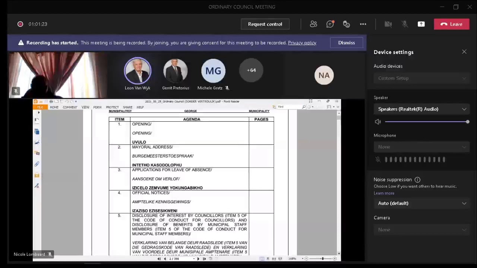Open the Layers panel icon in Foxit sidebar
This screenshot has height=268, width=477.
coord(37,142)
